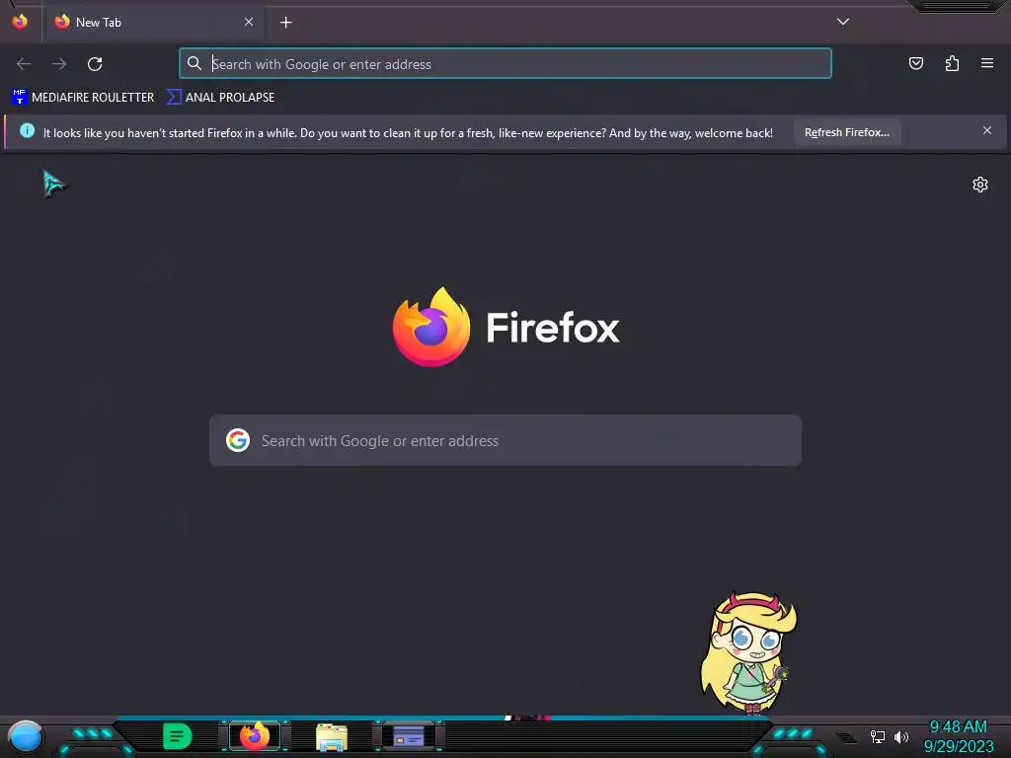Focus the address bar search field
This screenshot has height=758, width=1011.
505,64
